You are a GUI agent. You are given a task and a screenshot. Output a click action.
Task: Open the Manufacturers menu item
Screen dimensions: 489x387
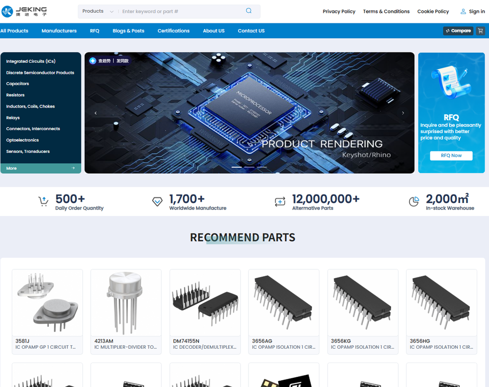(59, 31)
